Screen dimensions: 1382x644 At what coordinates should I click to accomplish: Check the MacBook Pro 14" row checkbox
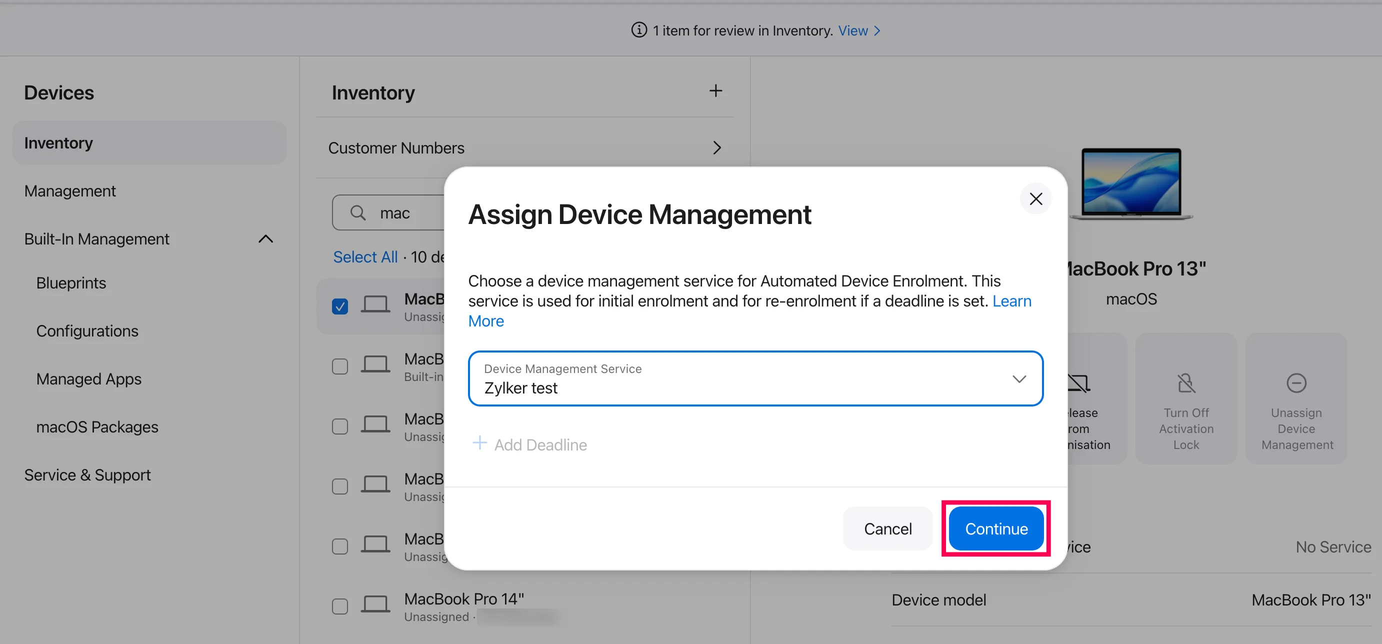[x=339, y=606]
